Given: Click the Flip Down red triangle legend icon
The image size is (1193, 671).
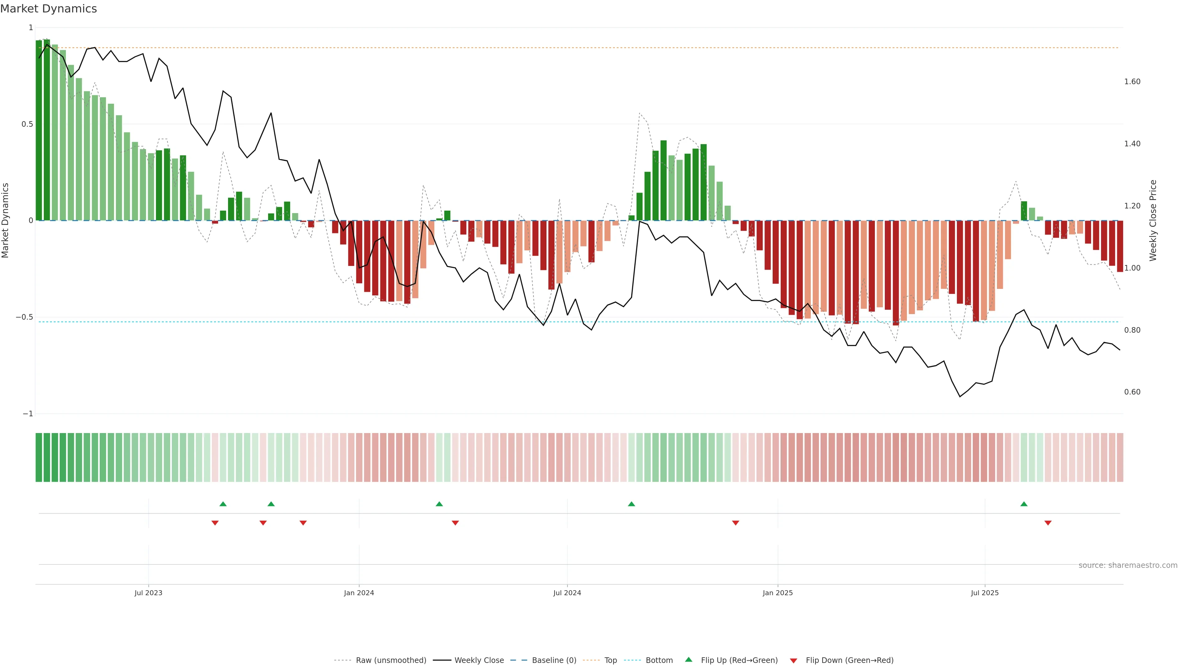Looking at the screenshot, I should [793, 660].
